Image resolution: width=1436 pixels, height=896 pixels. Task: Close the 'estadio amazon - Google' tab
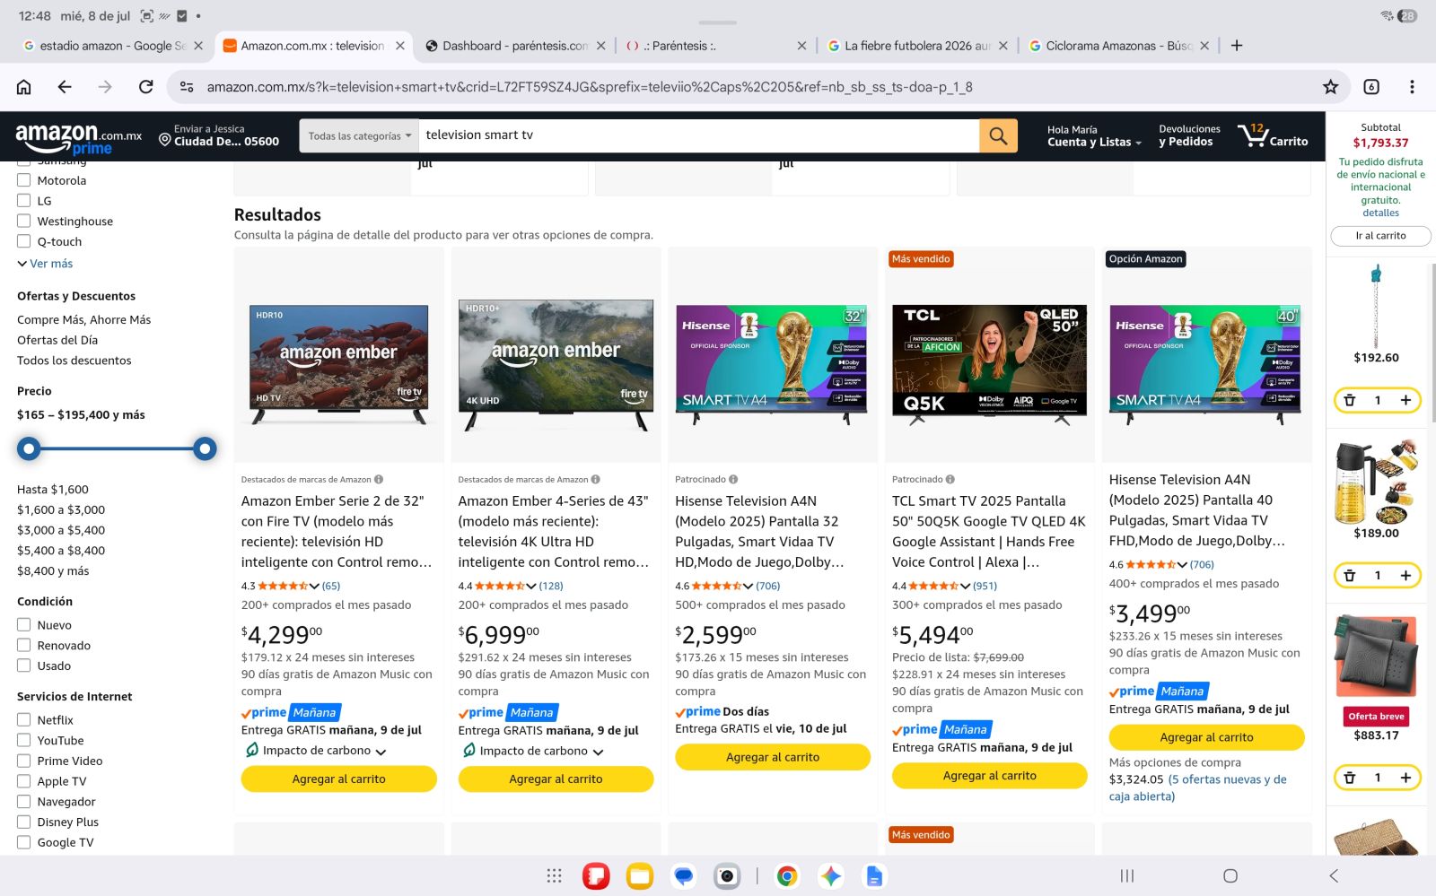coord(198,46)
